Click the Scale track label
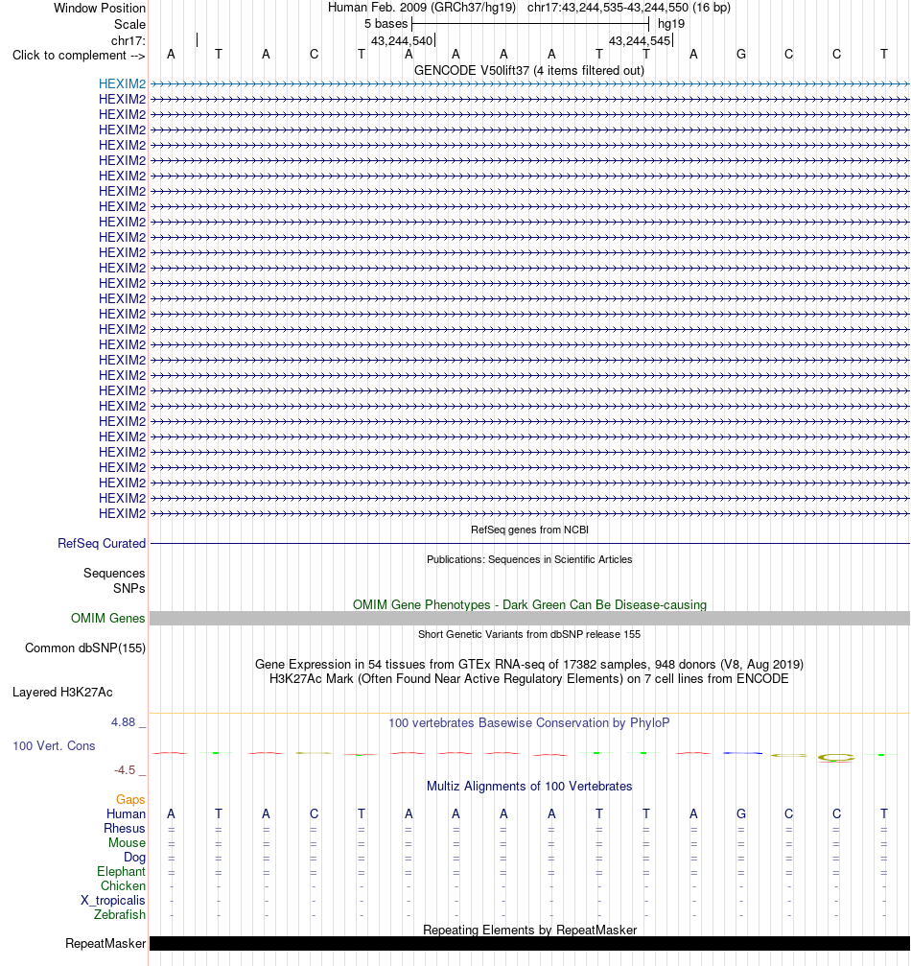This screenshot has width=911, height=966. point(130,25)
